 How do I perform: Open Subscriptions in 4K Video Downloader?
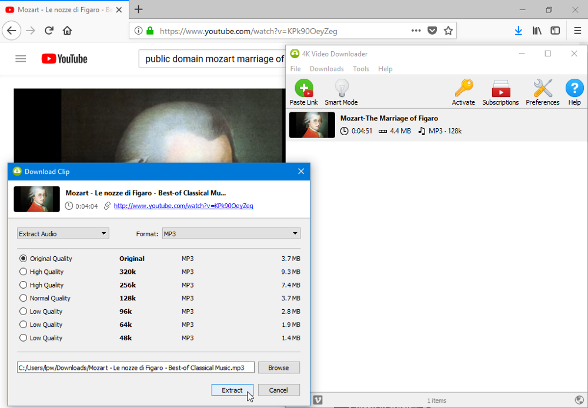pyautogui.click(x=500, y=92)
